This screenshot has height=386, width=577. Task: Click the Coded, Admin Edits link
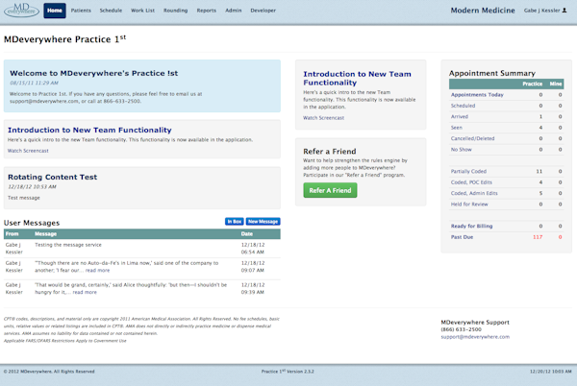[x=474, y=193]
